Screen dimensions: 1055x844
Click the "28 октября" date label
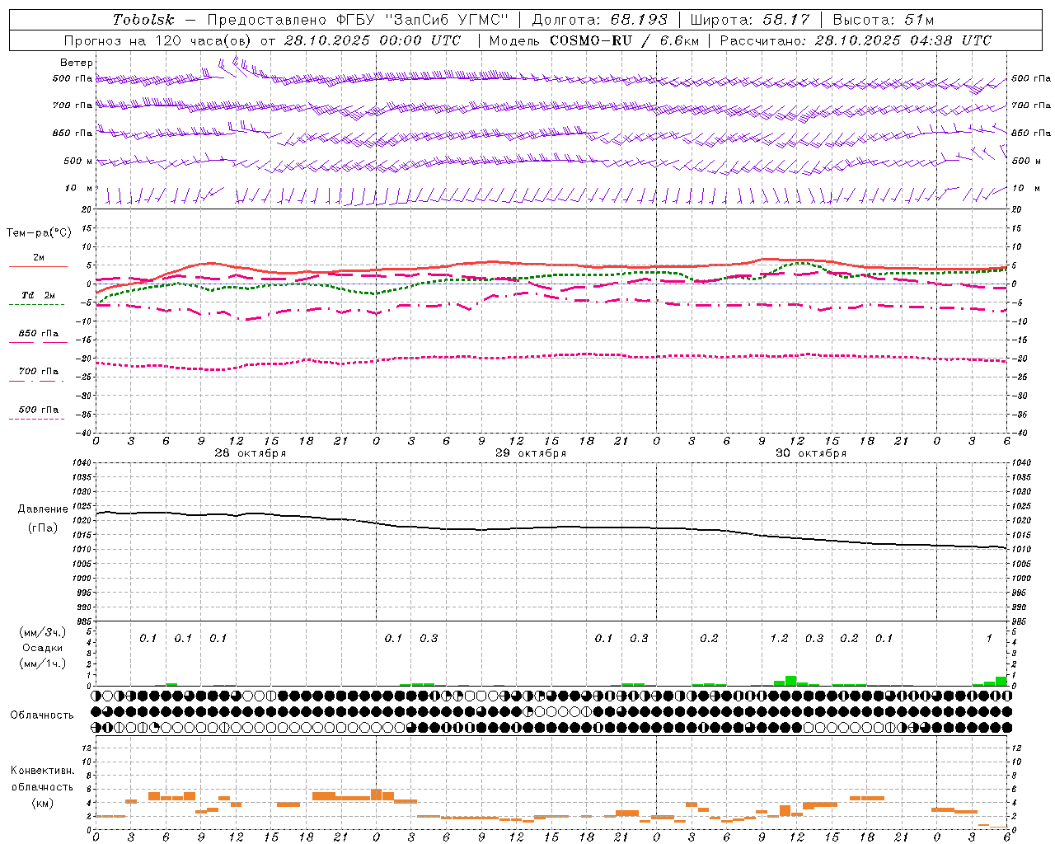click(251, 453)
